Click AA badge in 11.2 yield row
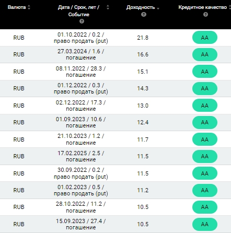 (x=205, y=190)
